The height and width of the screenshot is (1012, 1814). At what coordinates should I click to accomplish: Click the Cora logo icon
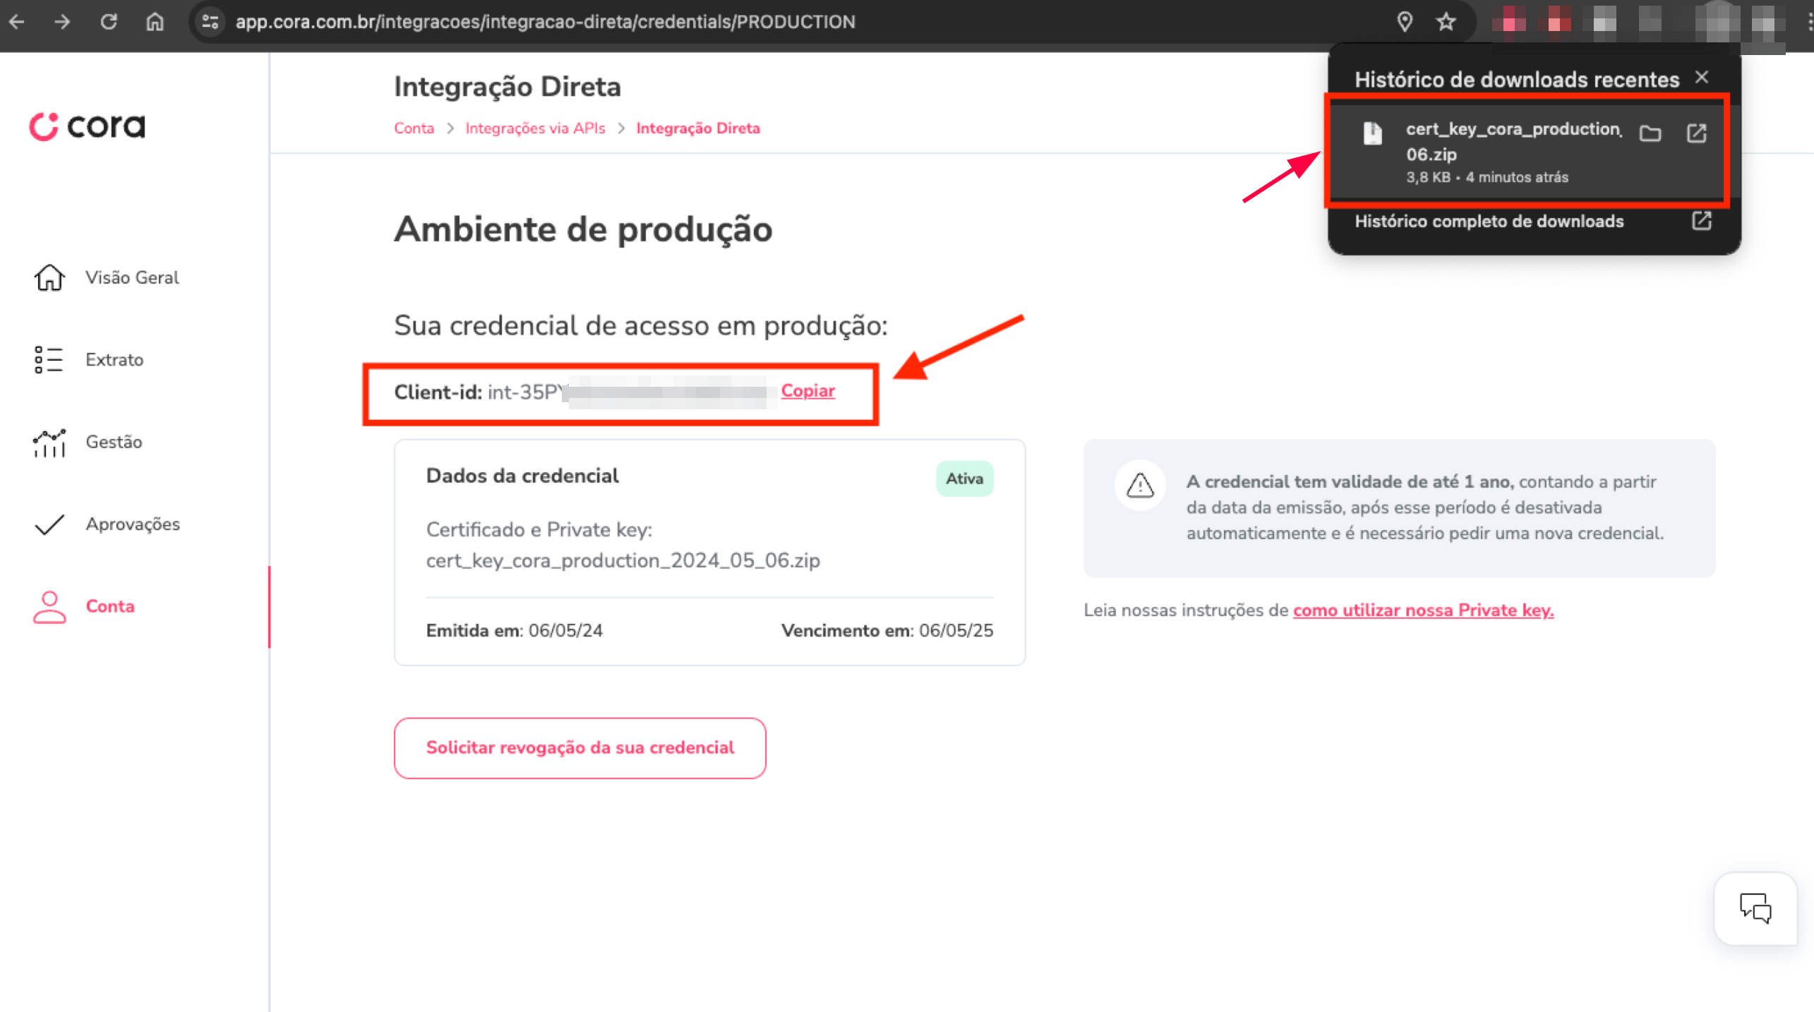coord(44,125)
